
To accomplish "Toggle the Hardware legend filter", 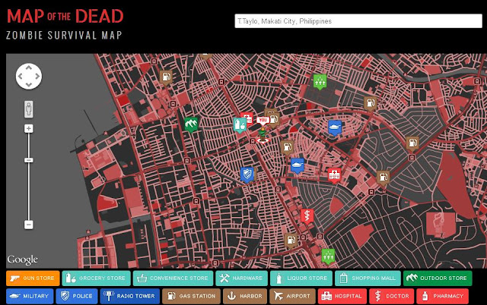I will (241, 278).
